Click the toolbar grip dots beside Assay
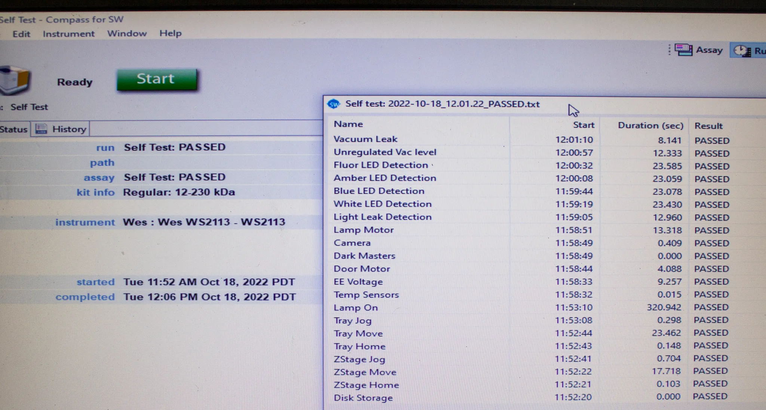Image resolution: width=766 pixels, height=410 pixels. point(669,50)
